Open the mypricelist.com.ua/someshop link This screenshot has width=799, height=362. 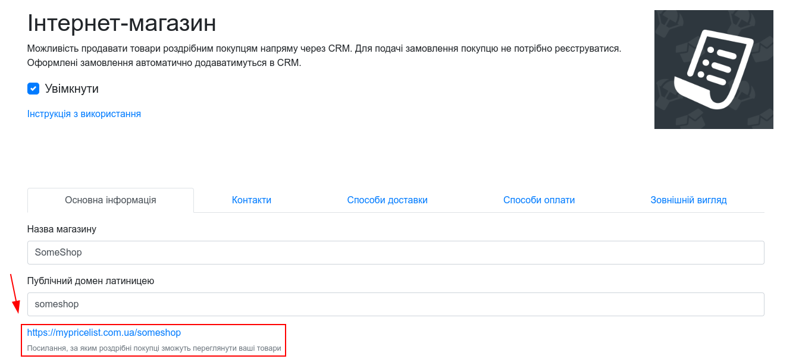click(104, 333)
